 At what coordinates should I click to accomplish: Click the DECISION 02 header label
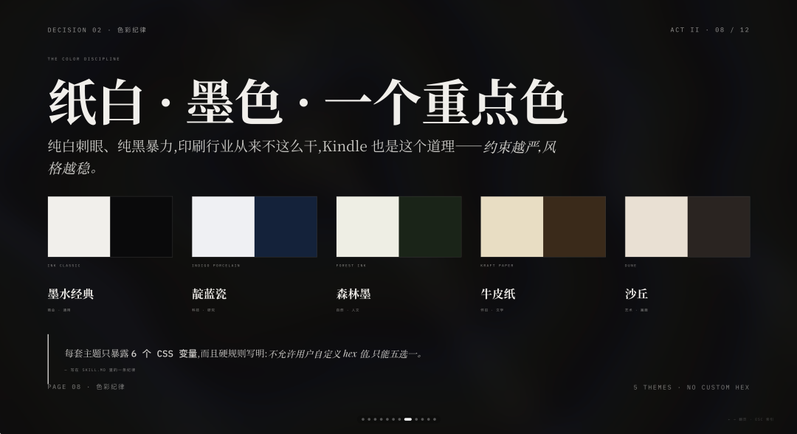tap(75, 30)
